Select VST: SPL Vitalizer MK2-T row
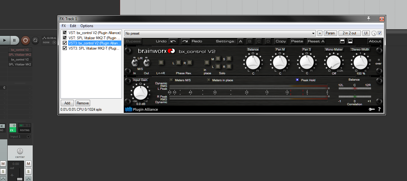Image resolution: width=407 pixels, height=181 pixels. pyautogui.click(x=94, y=38)
